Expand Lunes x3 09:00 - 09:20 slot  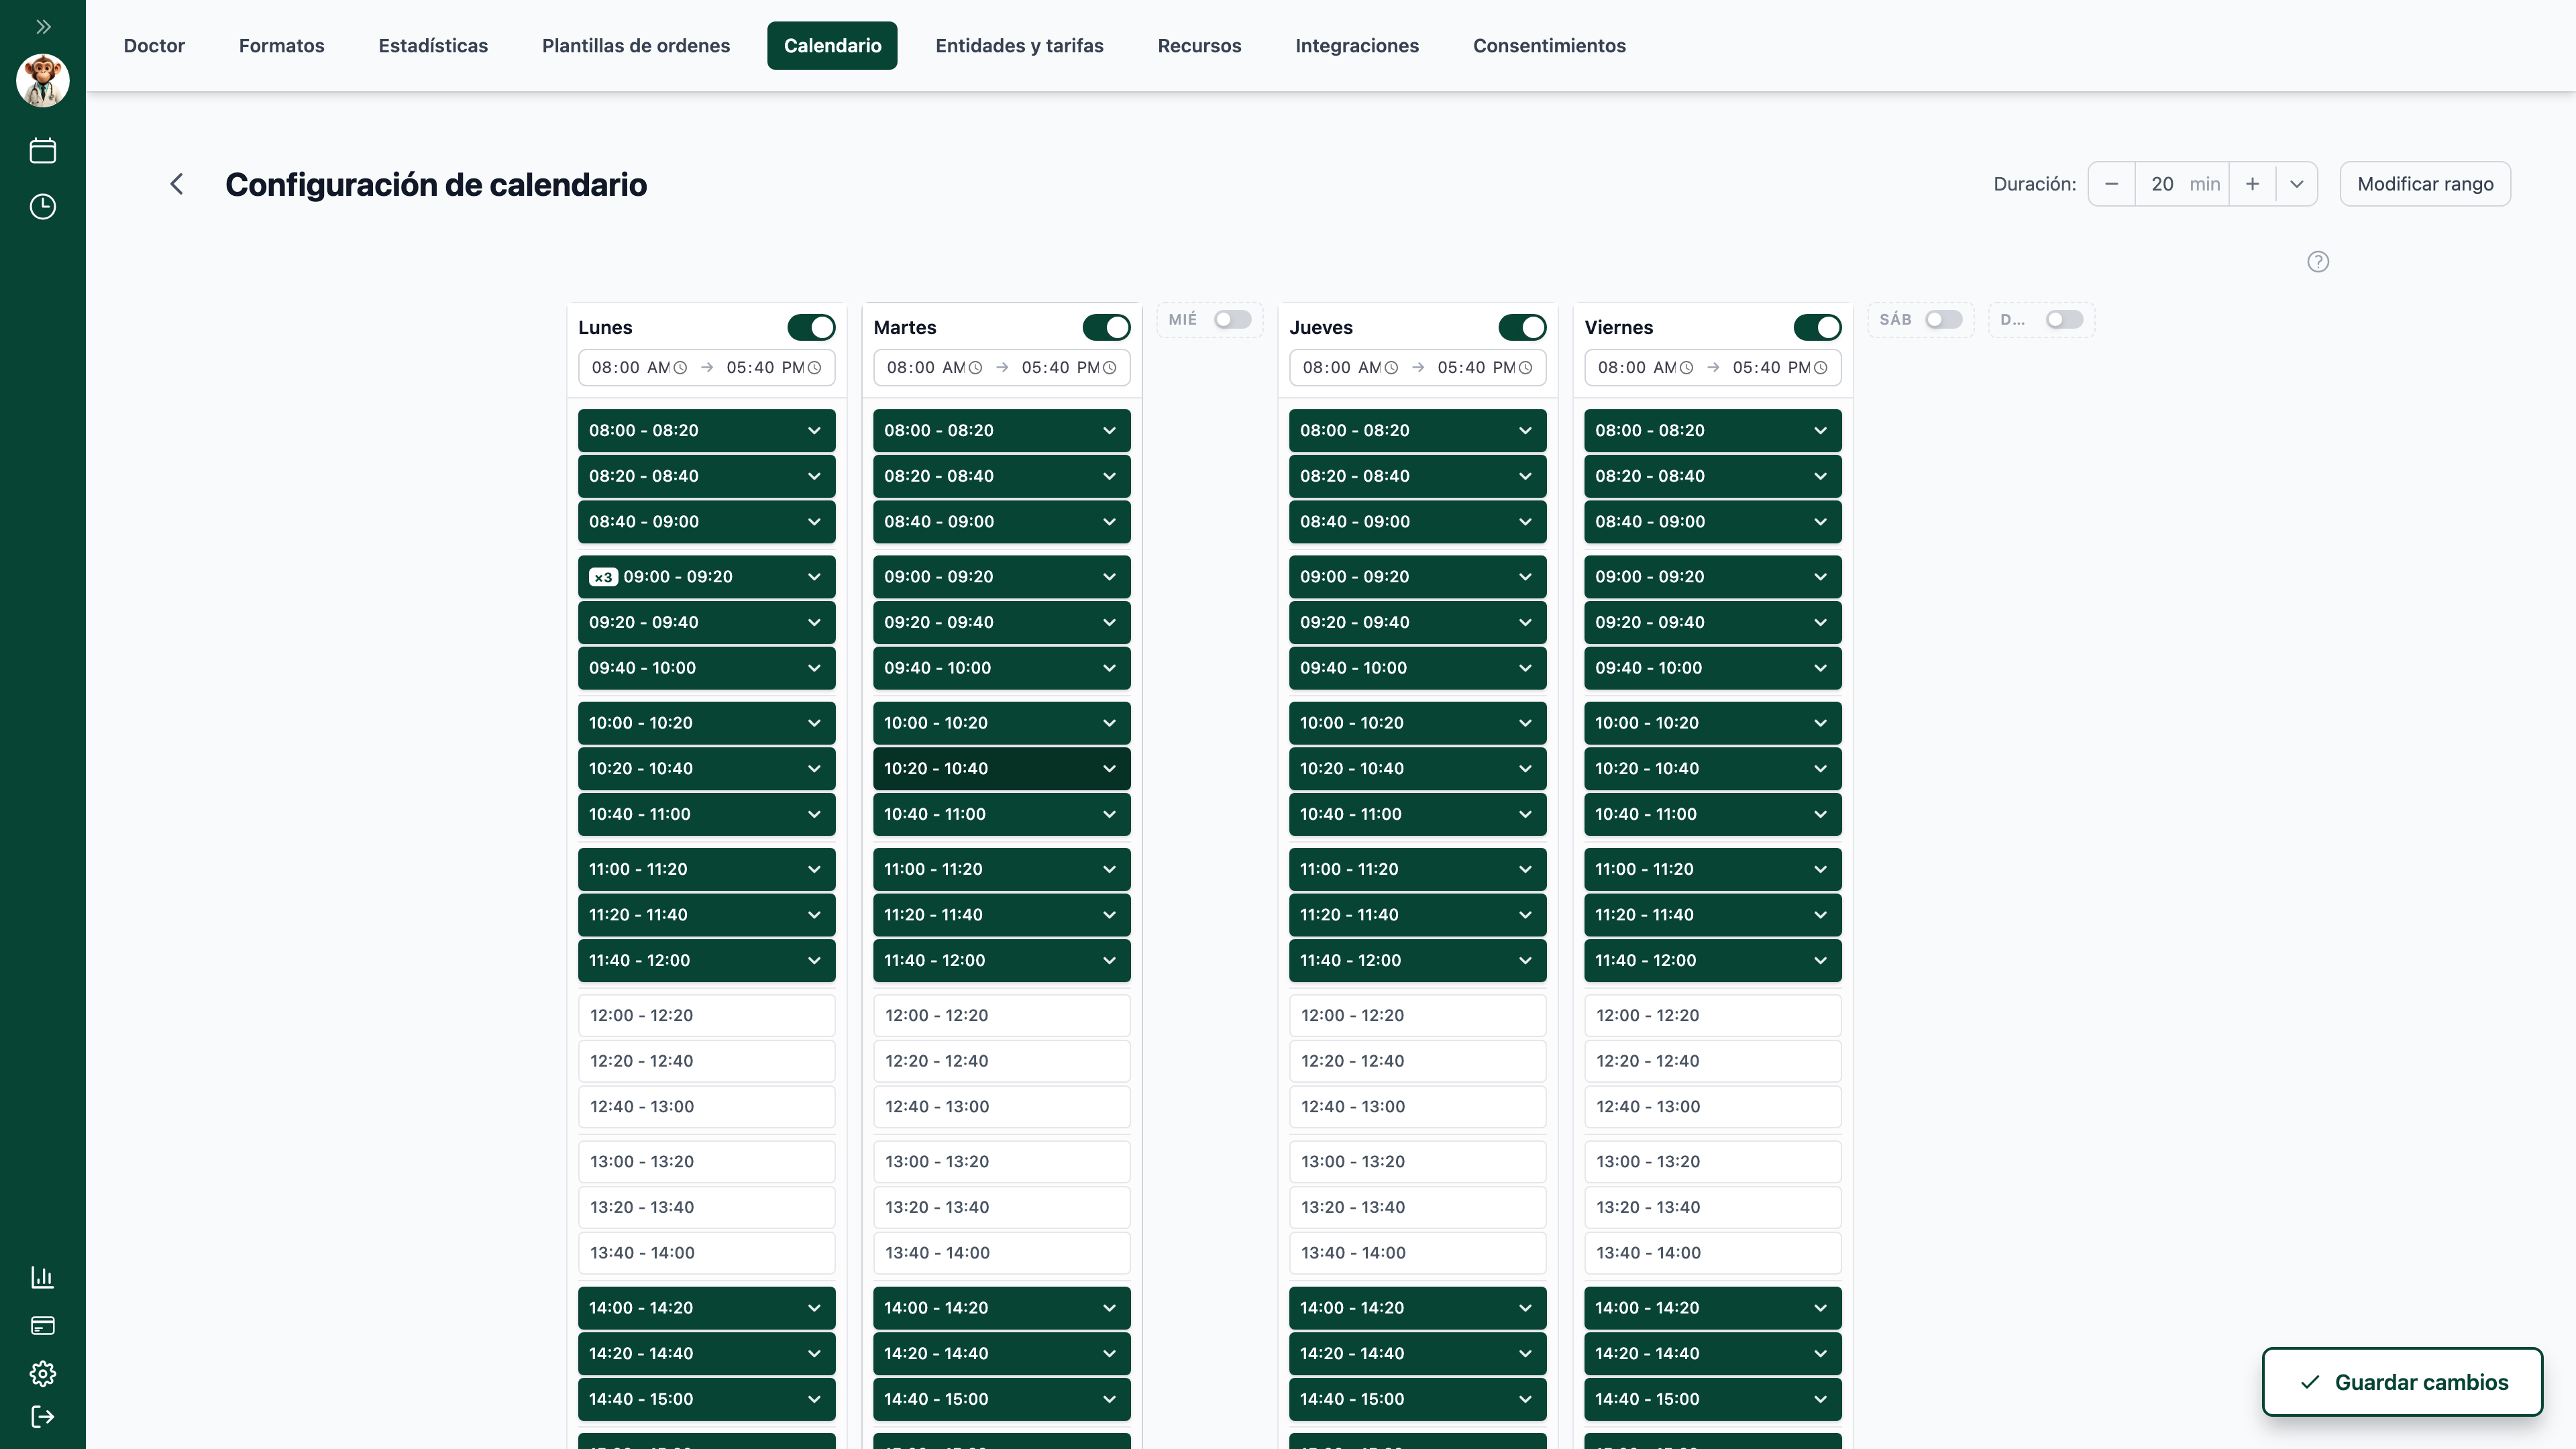(706, 577)
